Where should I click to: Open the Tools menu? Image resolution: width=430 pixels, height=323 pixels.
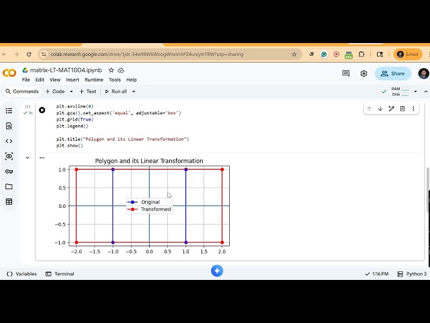click(x=115, y=79)
